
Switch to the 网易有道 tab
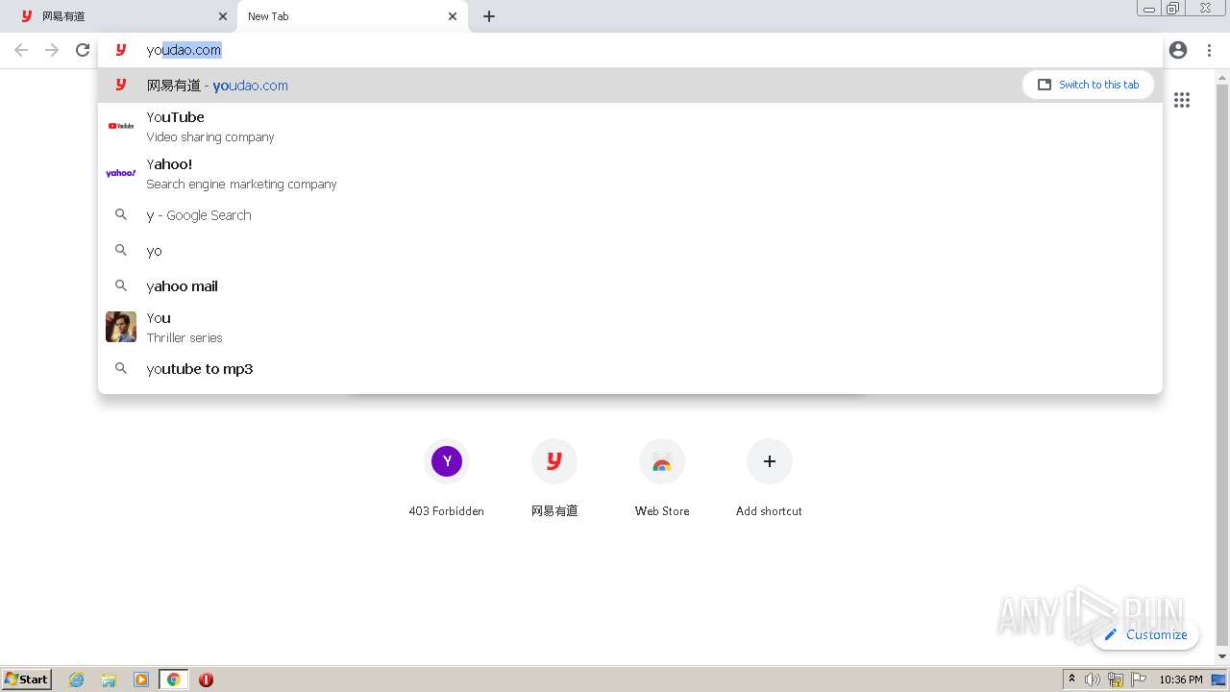(x=119, y=16)
